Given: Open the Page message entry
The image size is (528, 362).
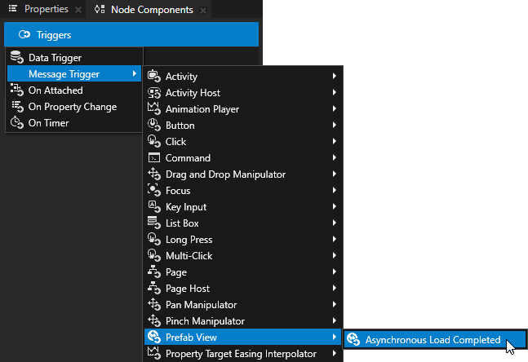Looking at the screenshot, I should pyautogui.click(x=243, y=272).
